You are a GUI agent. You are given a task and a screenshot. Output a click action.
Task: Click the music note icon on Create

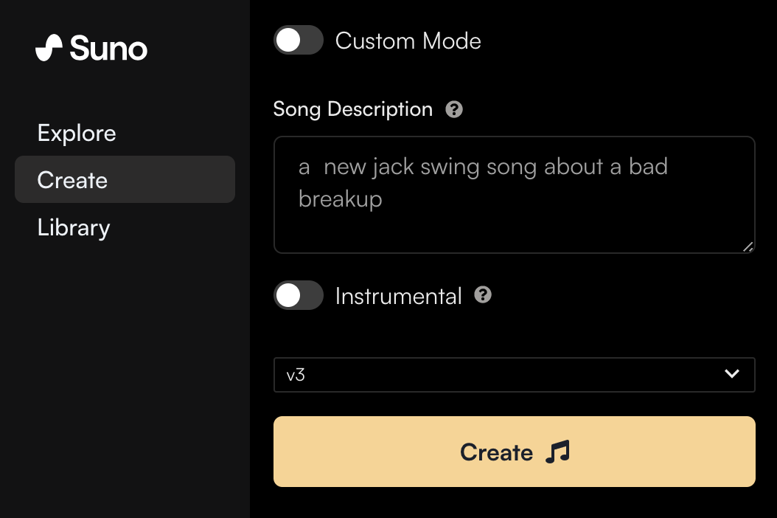pos(557,452)
